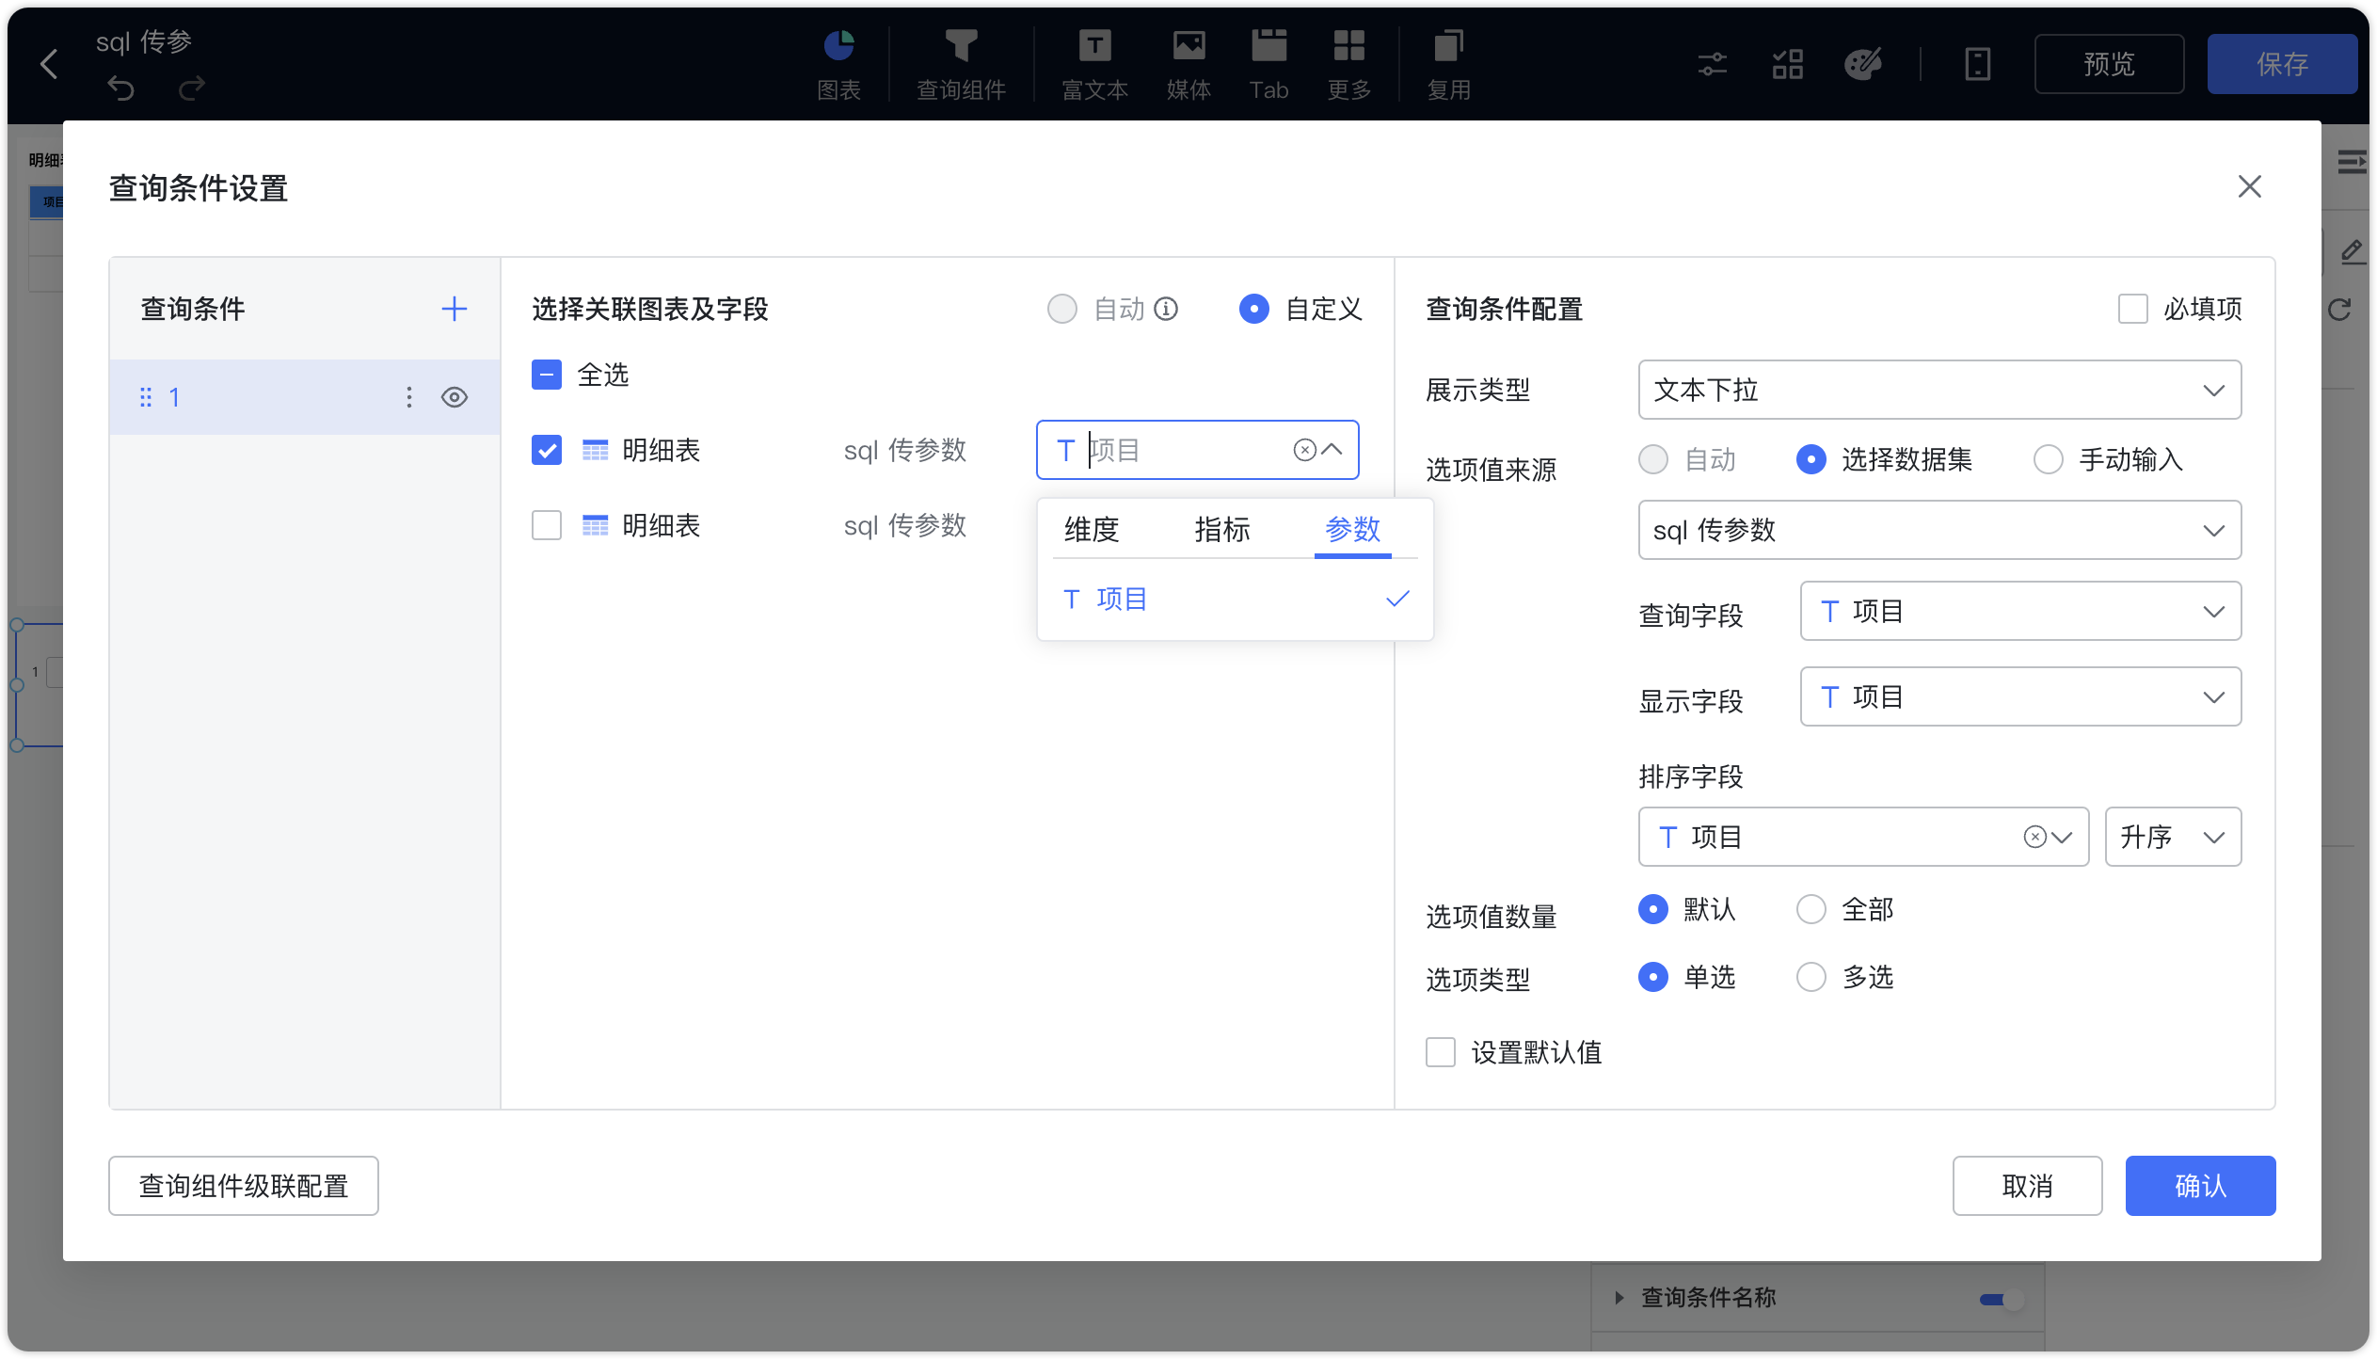Open the 查询组件 filter tool
Screen dimensions: 2377x1359
[x=961, y=65]
